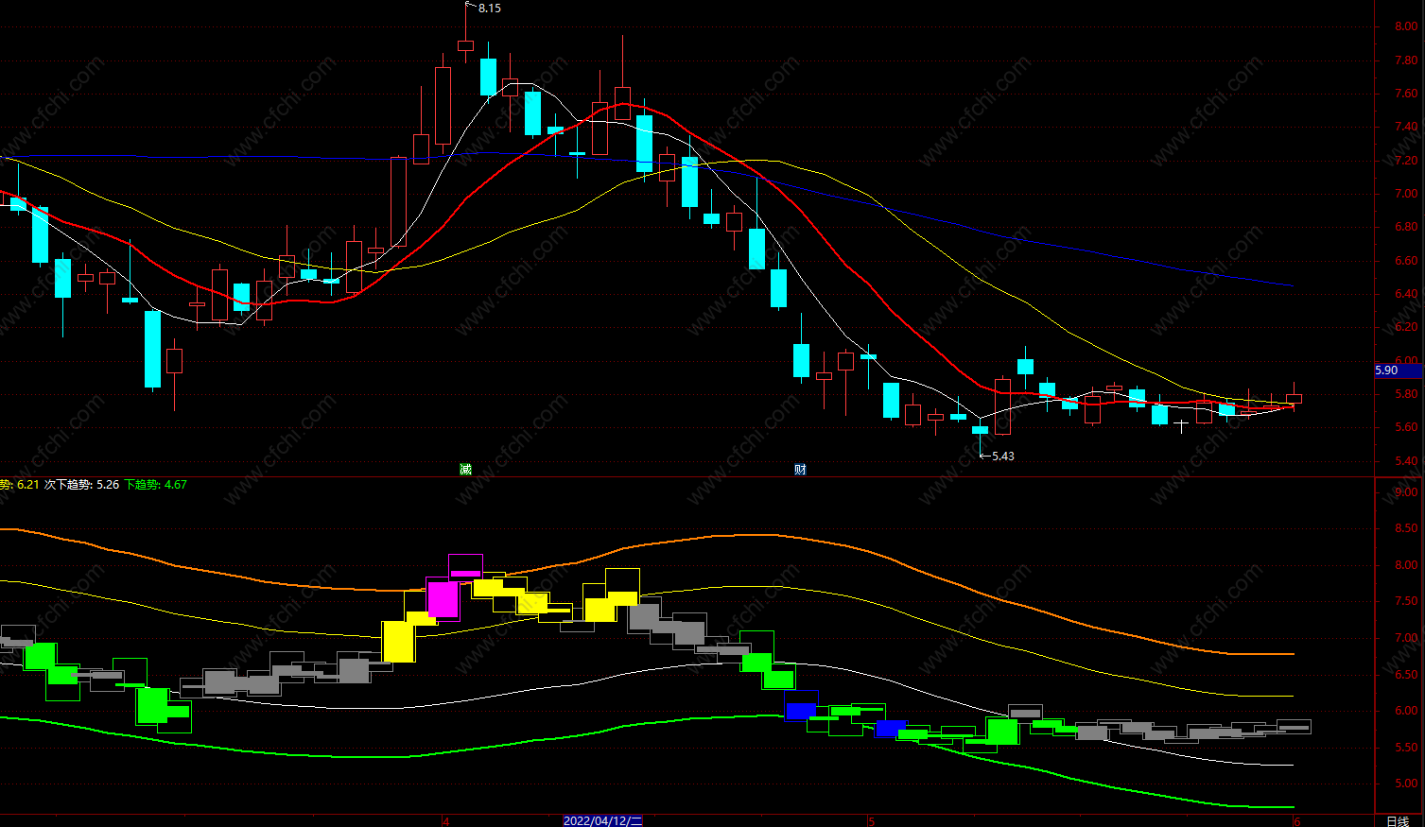This screenshot has height=827, width=1425.
Task: Select the yellow 势: 6.21 indicator value
Action: (20, 485)
